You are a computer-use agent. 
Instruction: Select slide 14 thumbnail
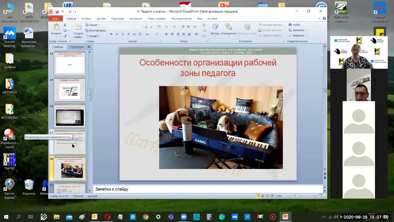tap(70, 116)
